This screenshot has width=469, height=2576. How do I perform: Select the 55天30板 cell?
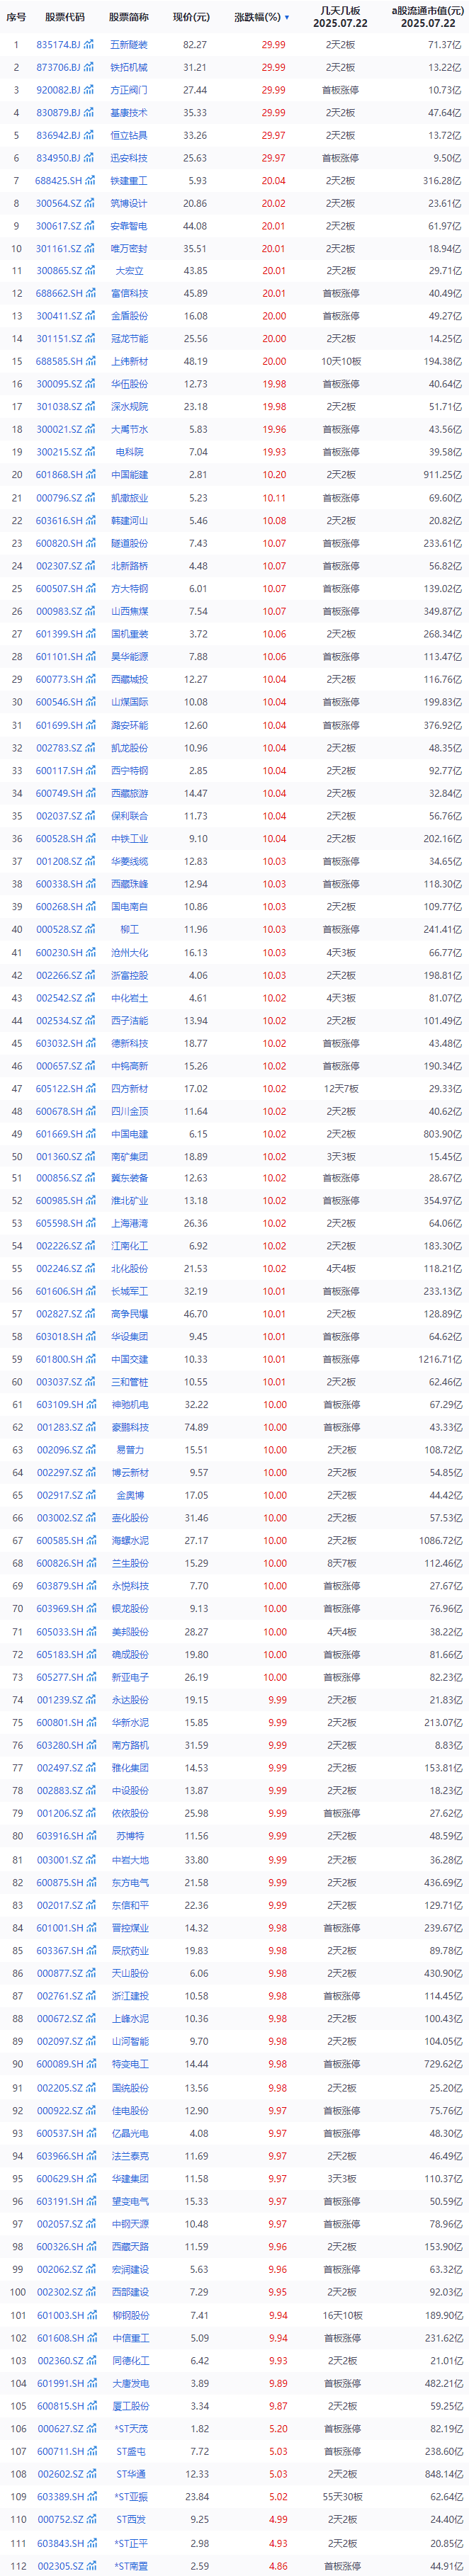341,2498
